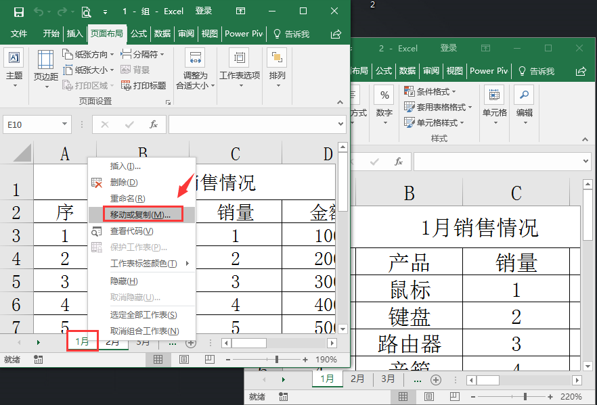This screenshot has height=405, width=597.
Task: Open 套用表格格式 dropdown in window 2
Action: 438,108
